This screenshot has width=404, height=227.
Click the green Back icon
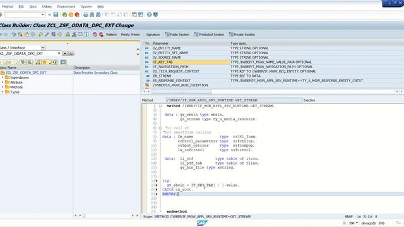tap(64, 15)
